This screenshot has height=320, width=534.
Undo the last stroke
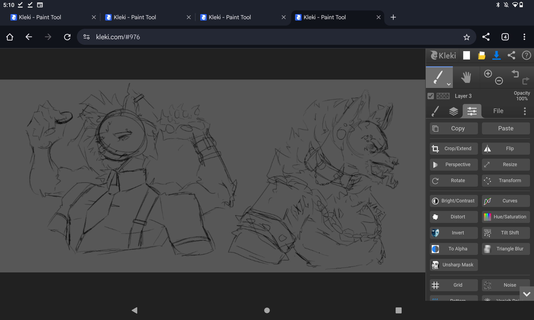tap(515, 74)
